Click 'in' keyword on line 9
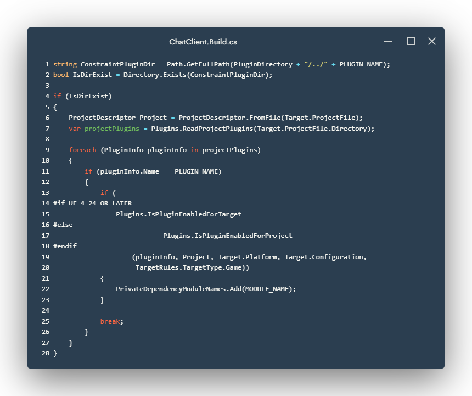 tap(194, 150)
